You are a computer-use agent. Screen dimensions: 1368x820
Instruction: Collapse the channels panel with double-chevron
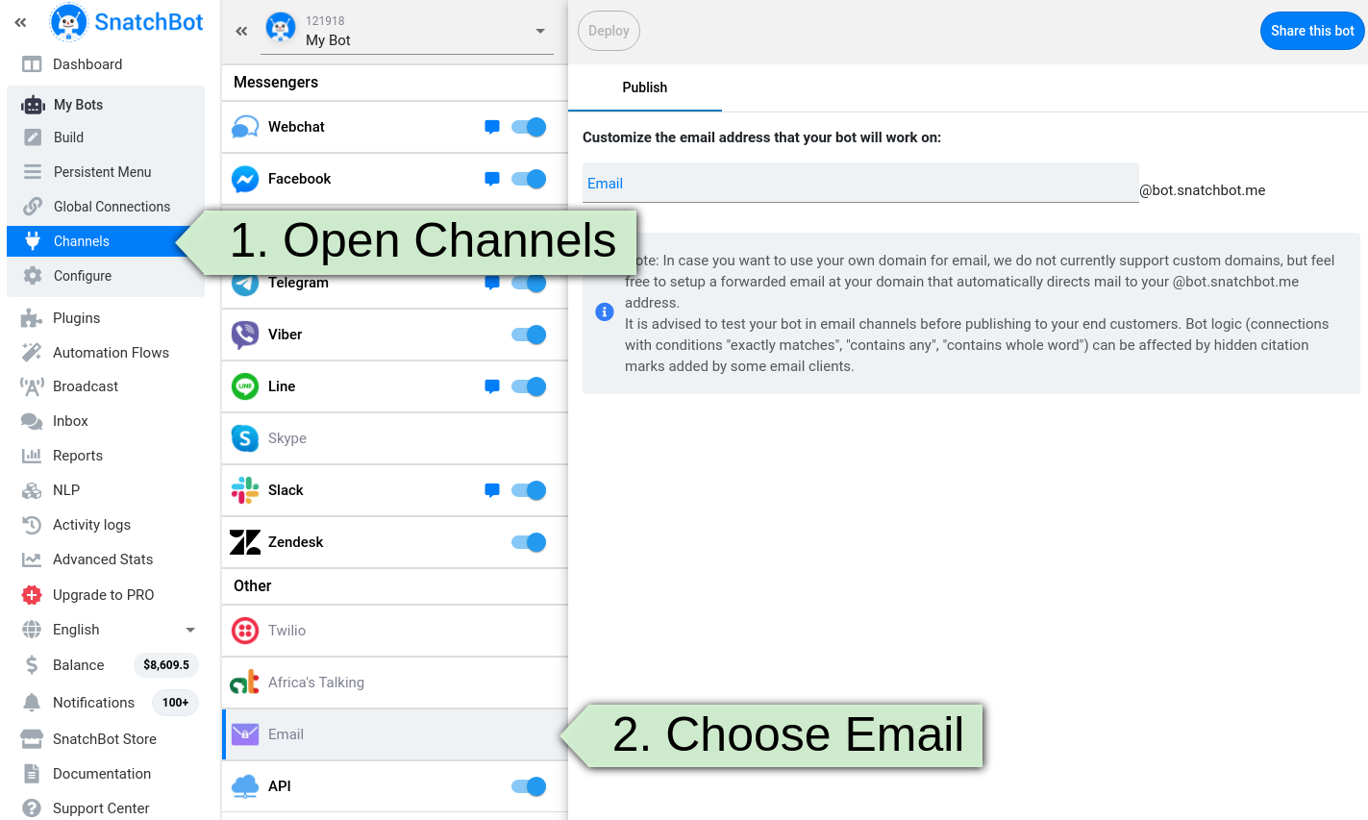click(241, 31)
